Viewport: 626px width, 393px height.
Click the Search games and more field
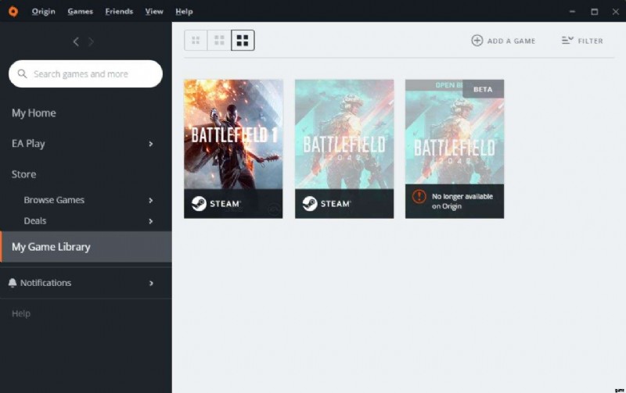pyautogui.click(x=85, y=73)
